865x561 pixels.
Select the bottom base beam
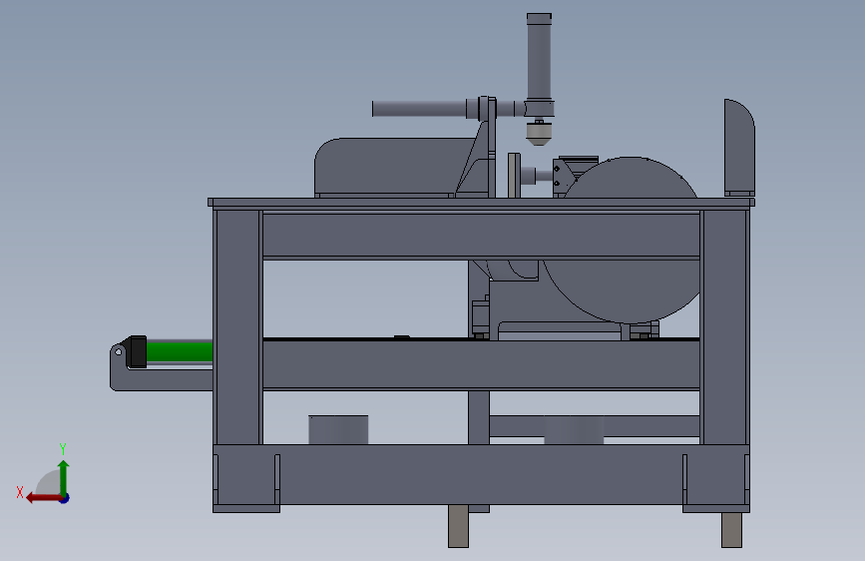(481, 474)
